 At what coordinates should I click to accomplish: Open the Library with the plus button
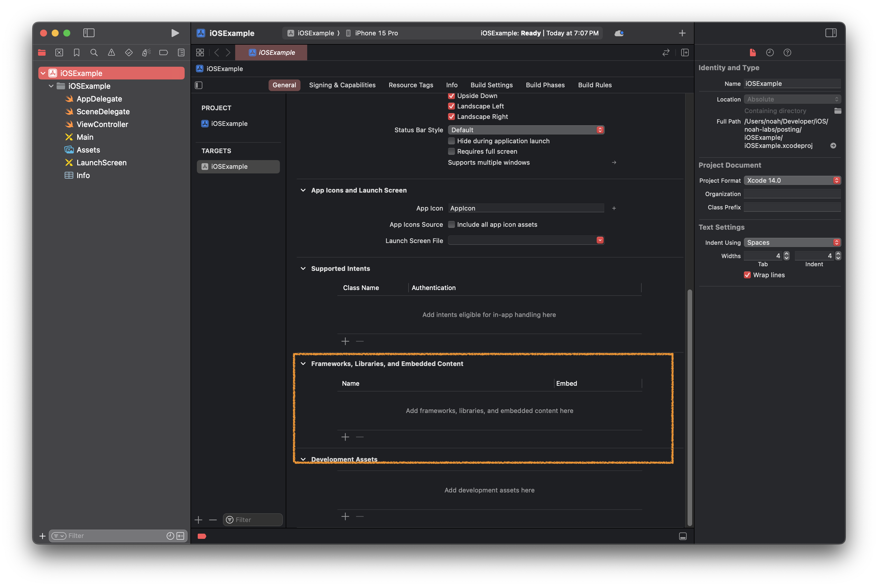(682, 33)
